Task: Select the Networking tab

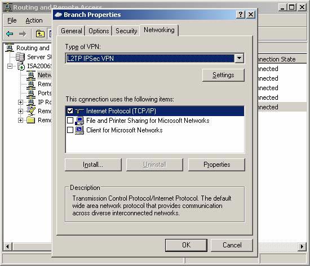Action: tap(159, 30)
